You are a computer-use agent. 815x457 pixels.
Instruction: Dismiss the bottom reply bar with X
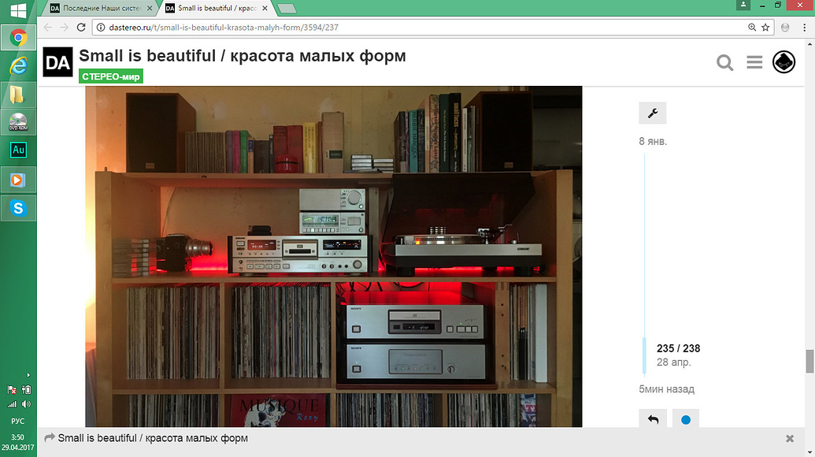790,438
